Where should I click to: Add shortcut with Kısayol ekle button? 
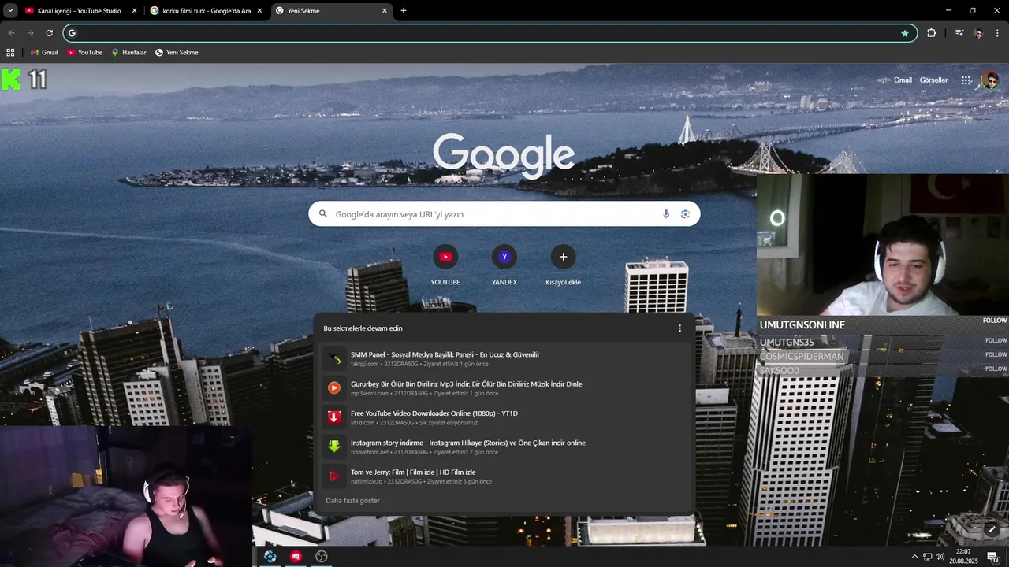[563, 265]
